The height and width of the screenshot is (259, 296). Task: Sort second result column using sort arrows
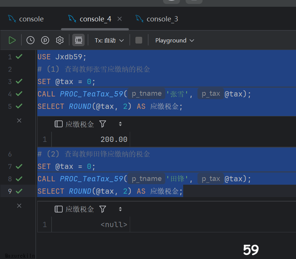coord(120,209)
